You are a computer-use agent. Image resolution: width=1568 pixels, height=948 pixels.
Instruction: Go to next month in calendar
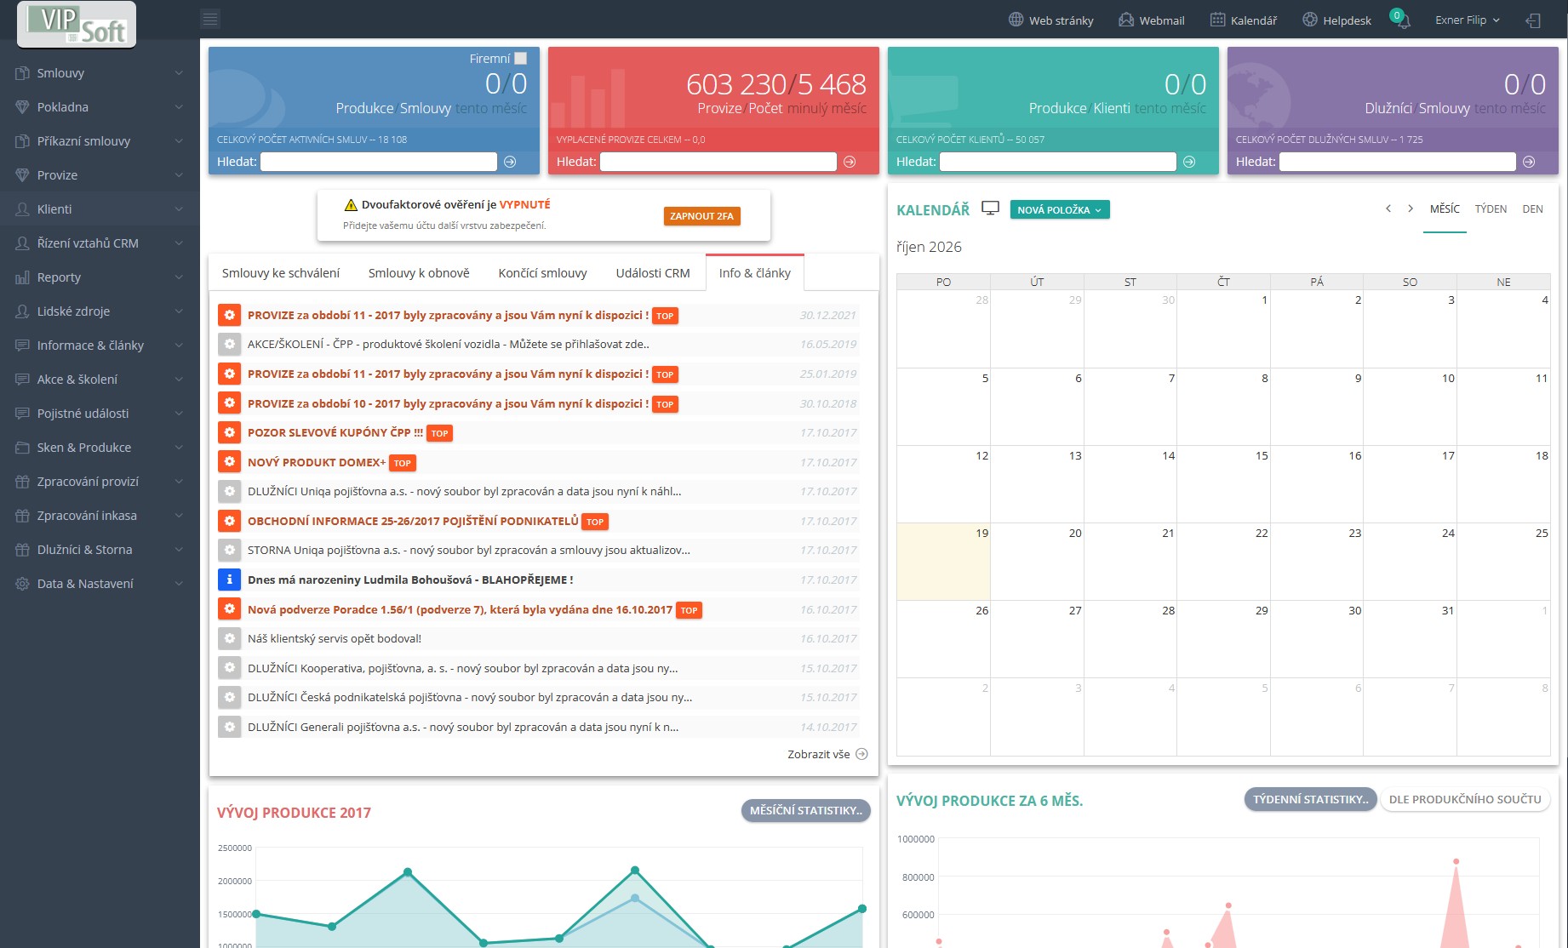point(1411,208)
